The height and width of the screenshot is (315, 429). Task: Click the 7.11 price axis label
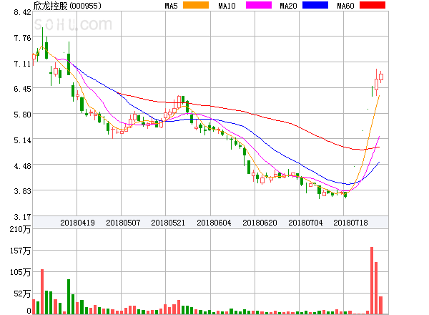pyautogui.click(x=22, y=64)
